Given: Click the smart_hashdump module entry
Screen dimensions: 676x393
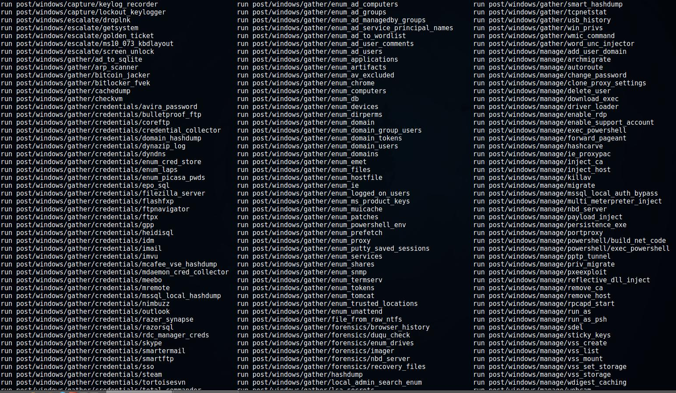Looking at the screenshot, I should [548, 4].
